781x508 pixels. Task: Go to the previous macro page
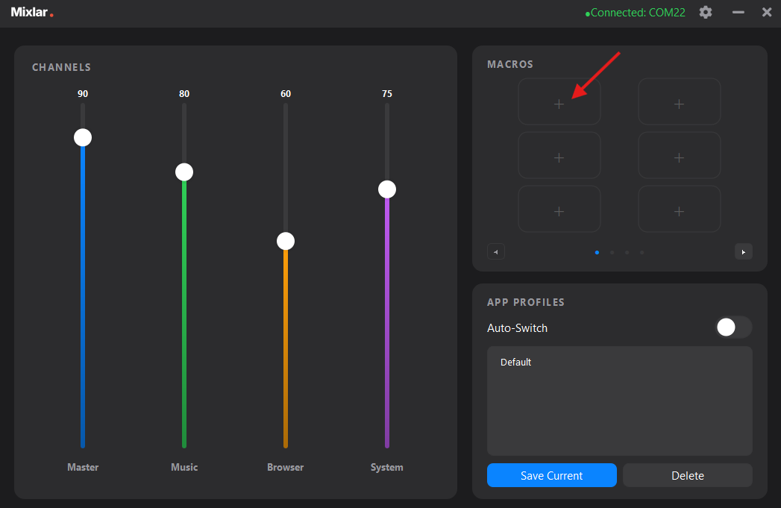[496, 251]
